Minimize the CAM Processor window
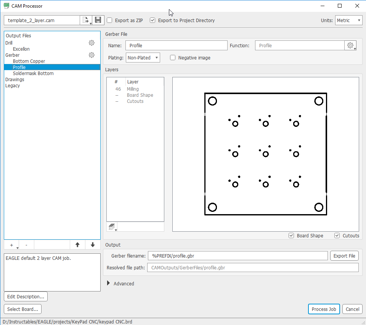This screenshot has height=325, width=366. (323, 6)
